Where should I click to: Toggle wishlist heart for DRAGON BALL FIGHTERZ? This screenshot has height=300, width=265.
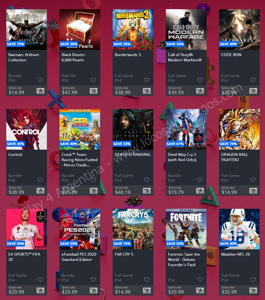(253, 180)
